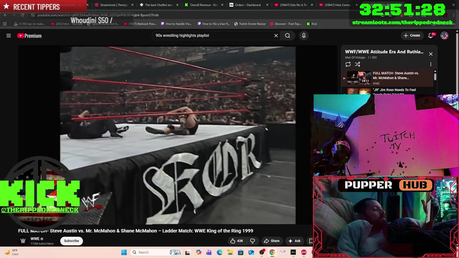Click the Ask button below video
The width and height of the screenshot is (459, 258).
pos(294,241)
